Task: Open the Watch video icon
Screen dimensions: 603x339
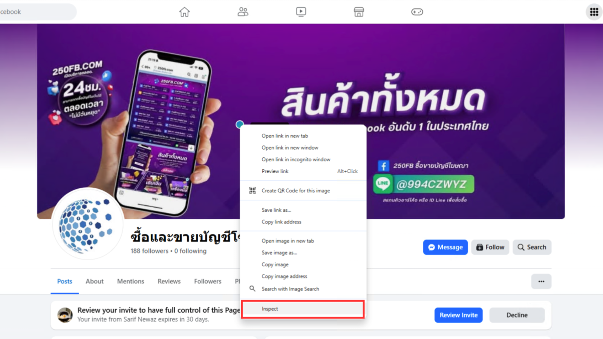Action: point(301,12)
